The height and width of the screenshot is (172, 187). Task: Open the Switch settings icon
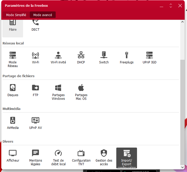[104, 57]
